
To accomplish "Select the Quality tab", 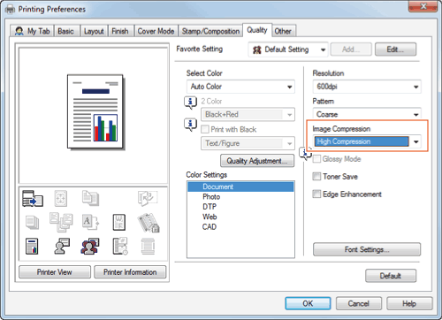I will click(257, 30).
